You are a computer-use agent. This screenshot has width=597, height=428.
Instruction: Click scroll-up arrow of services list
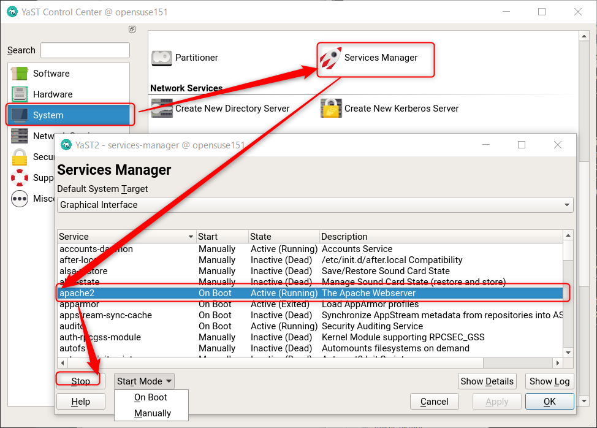pos(568,235)
